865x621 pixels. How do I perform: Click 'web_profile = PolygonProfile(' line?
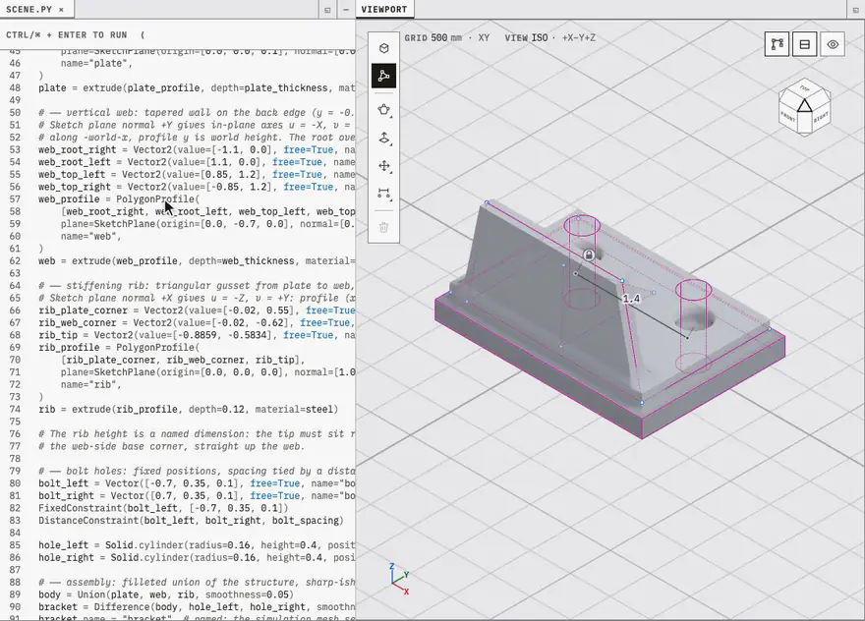(119, 199)
